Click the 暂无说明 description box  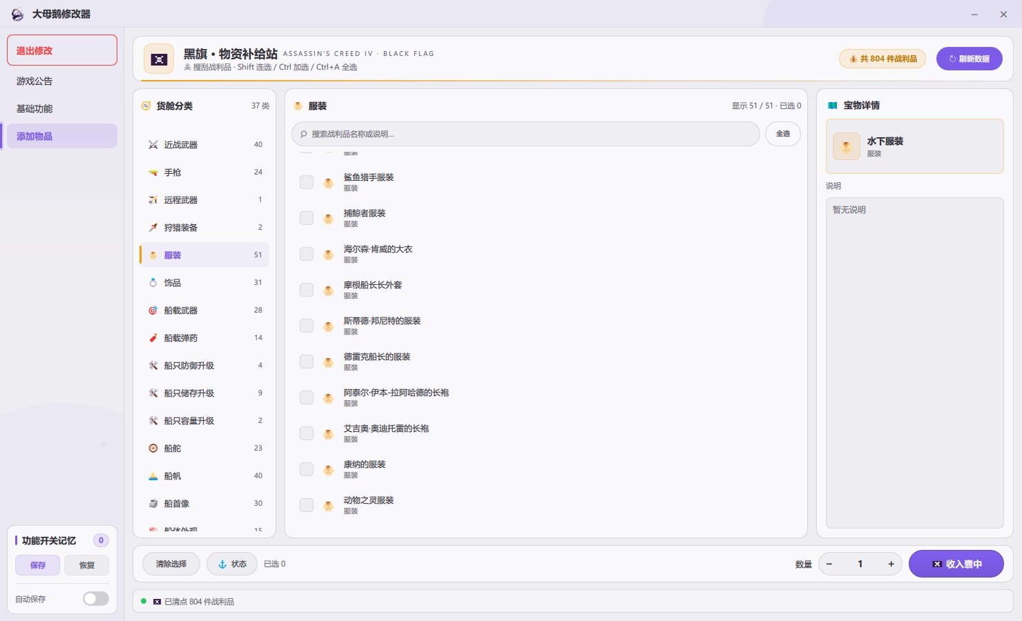click(x=915, y=363)
